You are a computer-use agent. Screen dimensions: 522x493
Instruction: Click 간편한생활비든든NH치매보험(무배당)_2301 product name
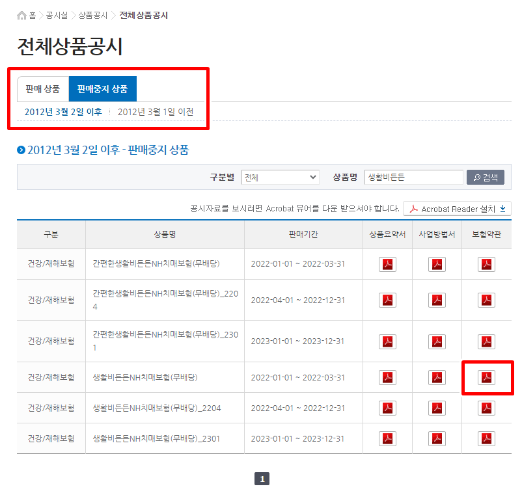[x=165, y=341]
